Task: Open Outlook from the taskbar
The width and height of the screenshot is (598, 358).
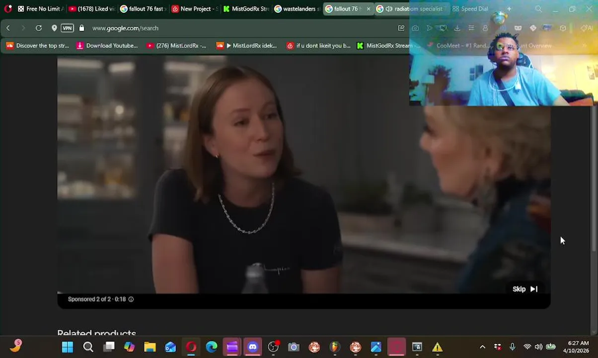Action: pos(170,347)
